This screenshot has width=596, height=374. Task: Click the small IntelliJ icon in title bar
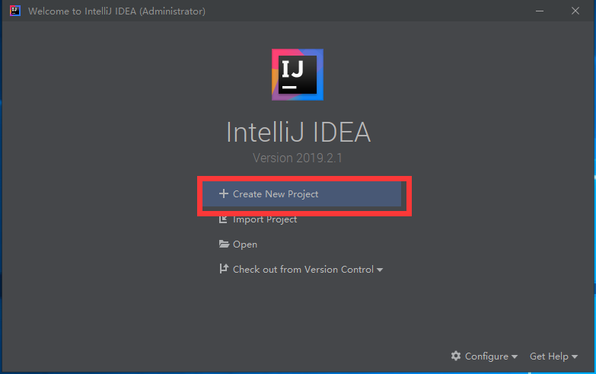pos(14,11)
